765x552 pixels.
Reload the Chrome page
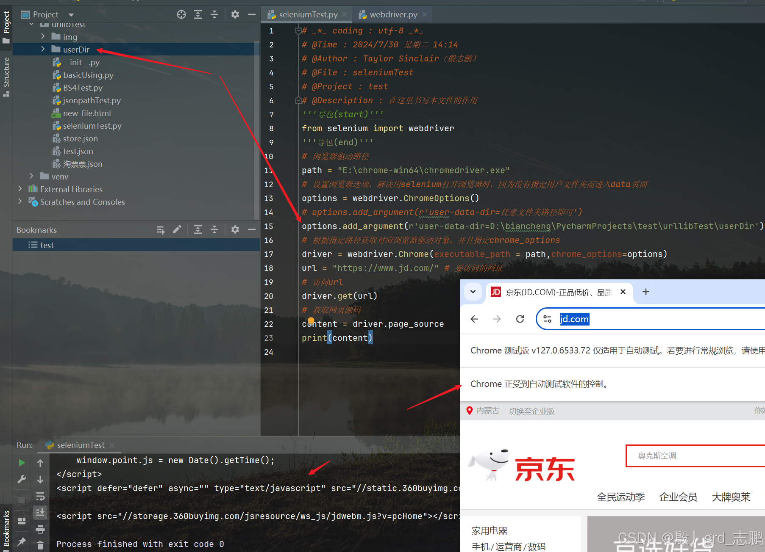pos(520,319)
